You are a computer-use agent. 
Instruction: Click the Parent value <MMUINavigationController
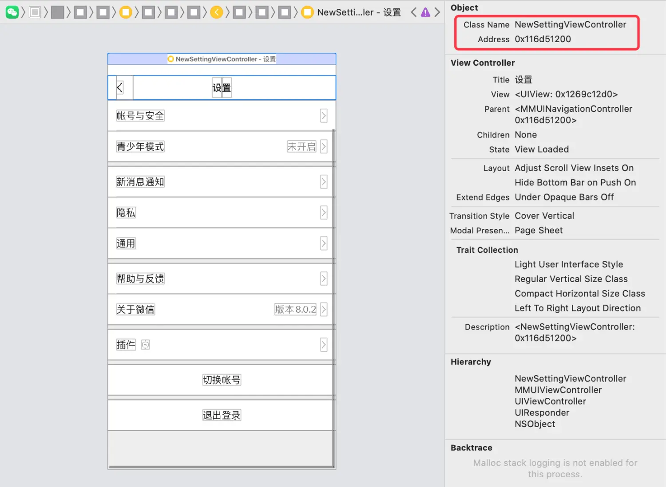573,109
